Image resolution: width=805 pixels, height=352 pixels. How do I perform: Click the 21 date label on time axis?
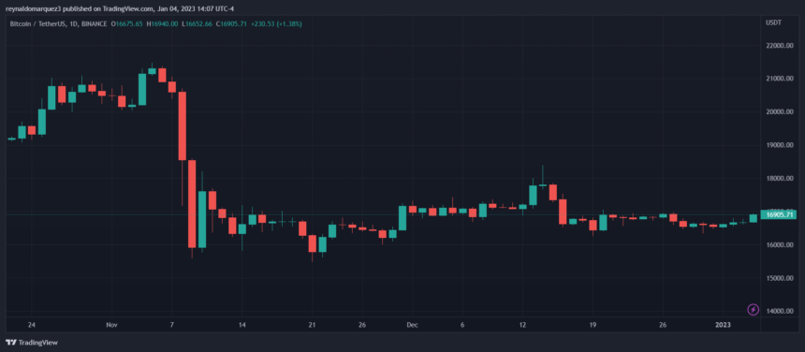(312, 325)
